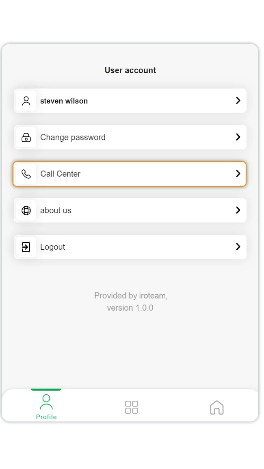Image resolution: width=264 pixels, height=469 pixels.
Task: Tap the phone icon for Call Center
Action: point(26,174)
